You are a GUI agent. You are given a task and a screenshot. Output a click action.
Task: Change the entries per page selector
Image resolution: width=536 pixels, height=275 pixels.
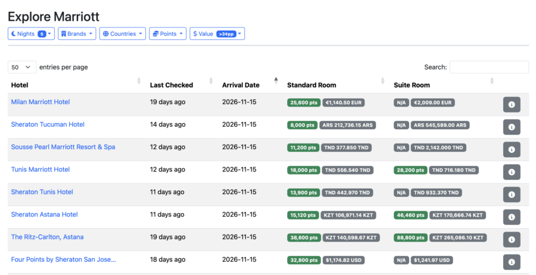click(22, 67)
